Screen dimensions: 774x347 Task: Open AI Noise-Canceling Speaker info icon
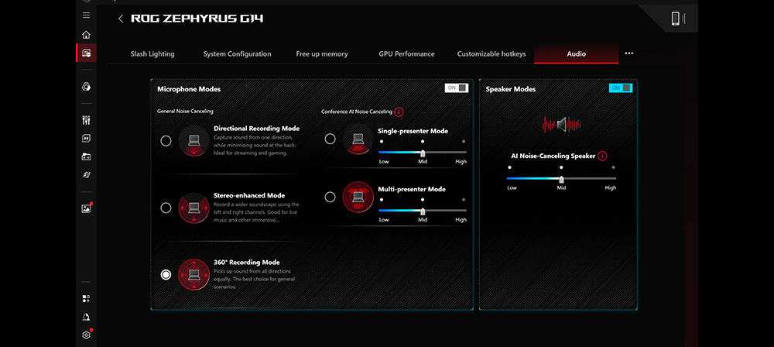pyautogui.click(x=601, y=156)
